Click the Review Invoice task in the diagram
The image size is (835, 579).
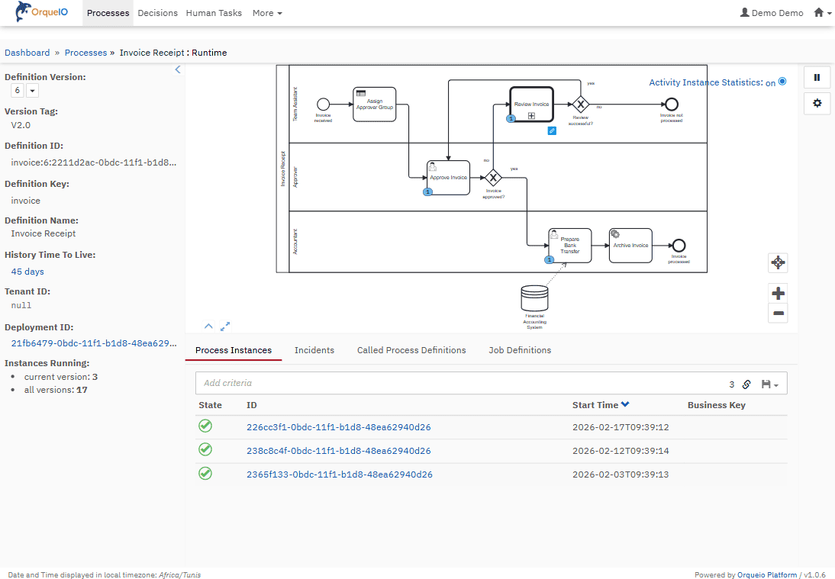point(531,105)
